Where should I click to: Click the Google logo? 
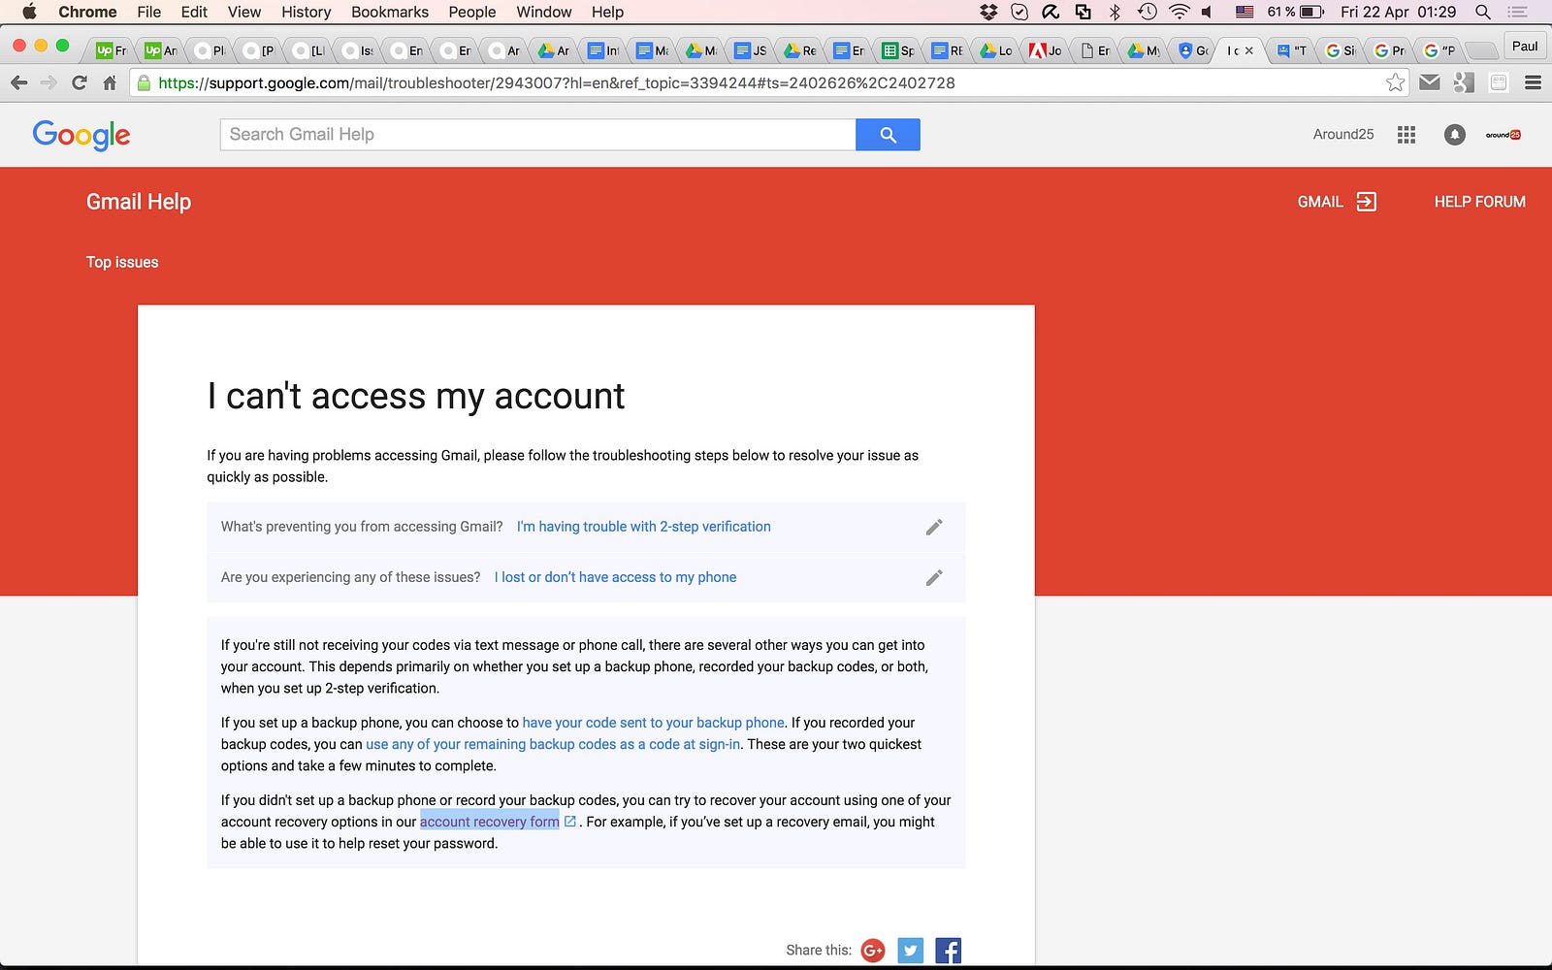(x=81, y=135)
